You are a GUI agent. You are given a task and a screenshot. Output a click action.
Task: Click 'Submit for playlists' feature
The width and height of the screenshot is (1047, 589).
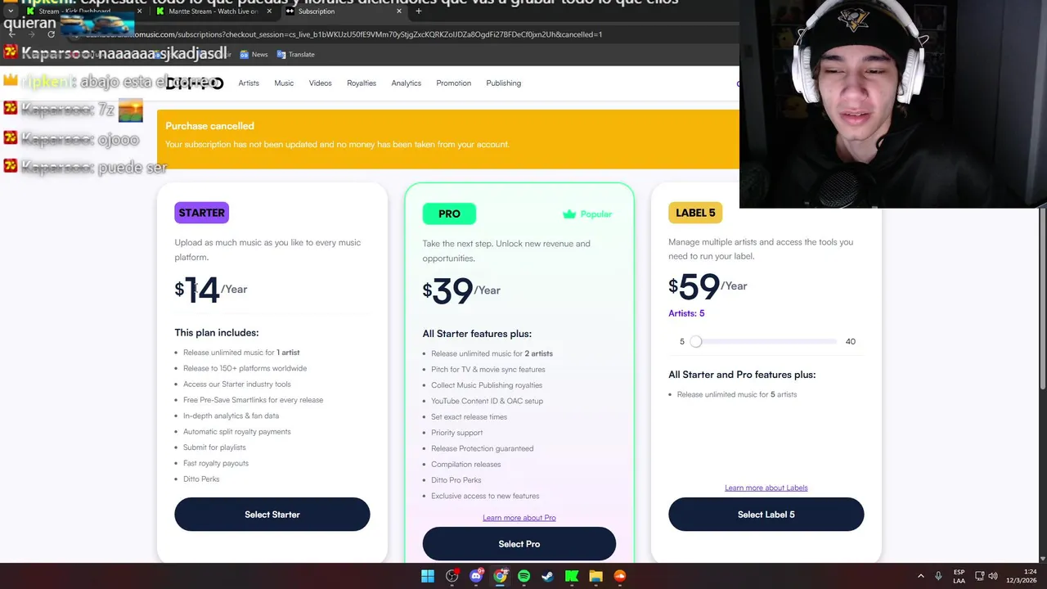click(214, 447)
